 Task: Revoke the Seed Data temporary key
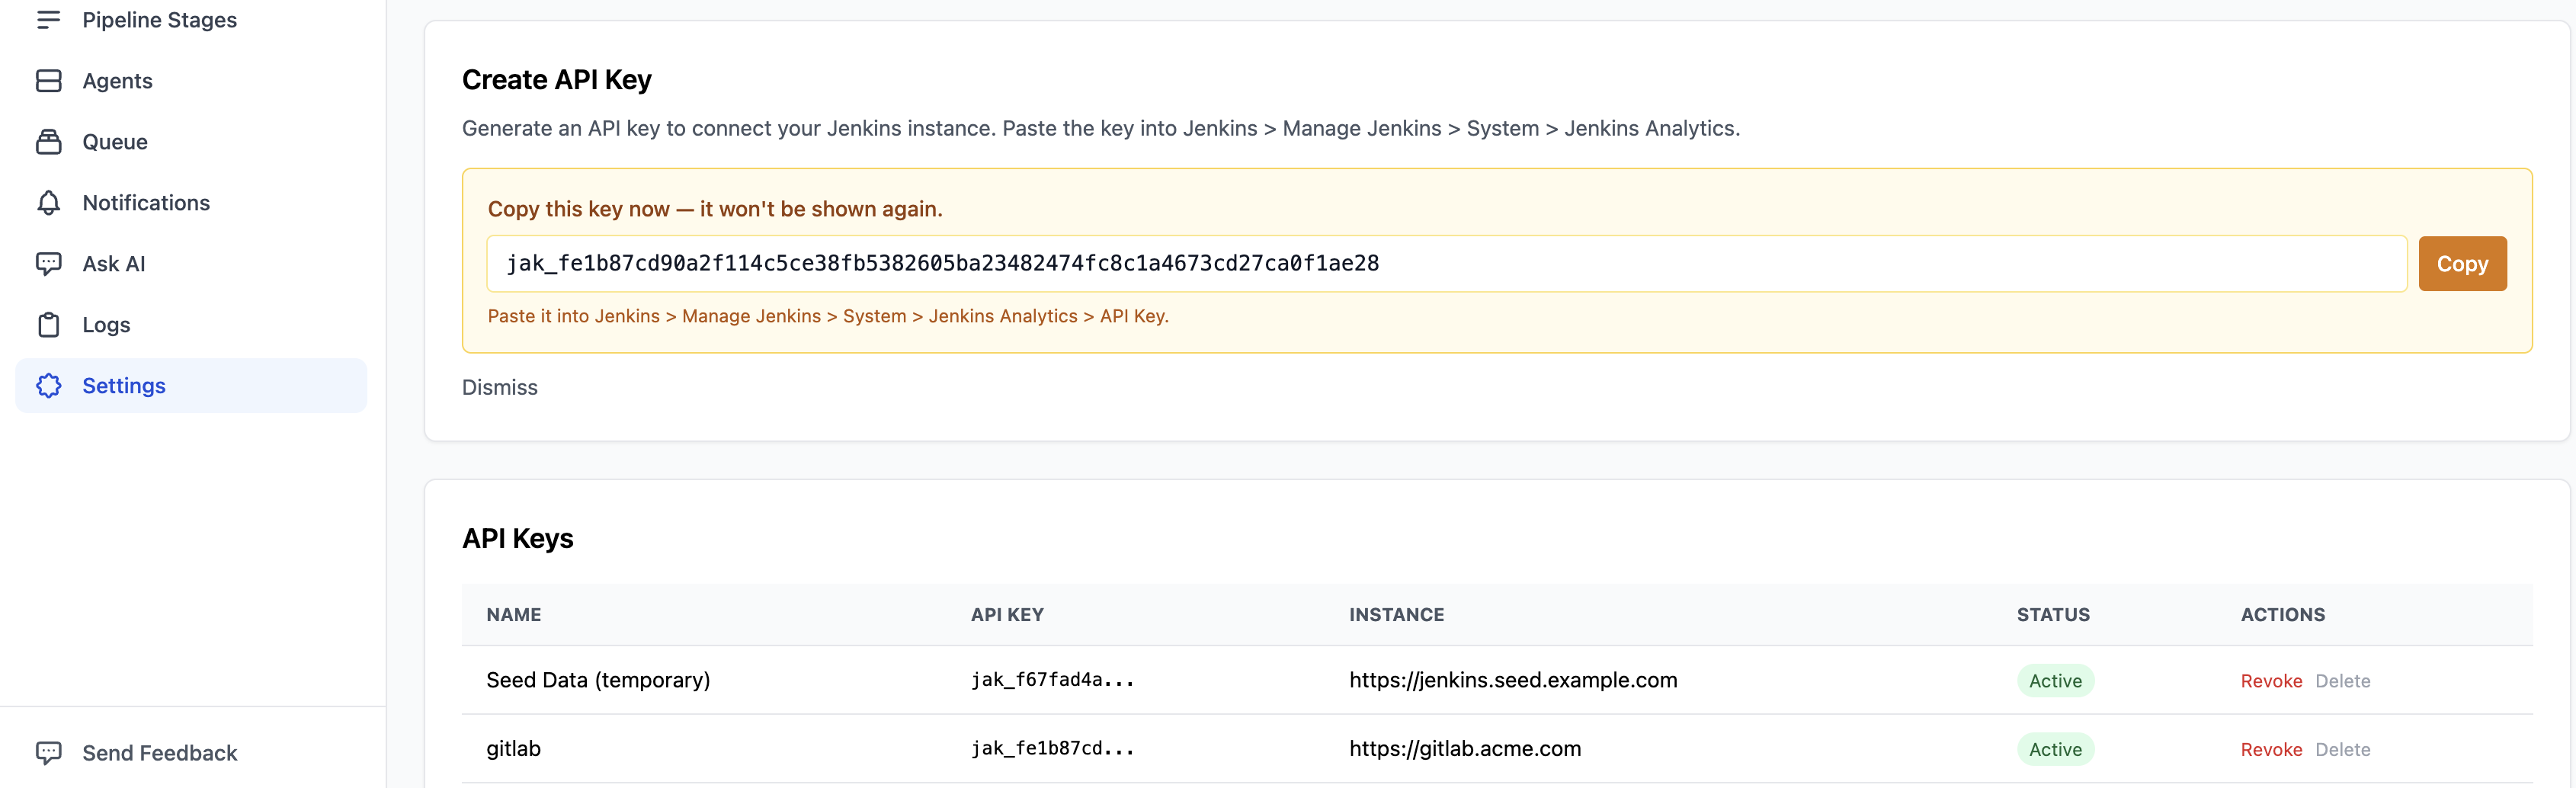coord(2272,680)
